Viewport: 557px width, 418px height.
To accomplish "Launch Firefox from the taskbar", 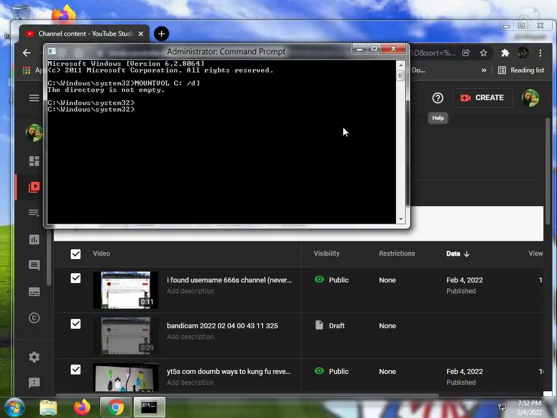I will 82,407.
